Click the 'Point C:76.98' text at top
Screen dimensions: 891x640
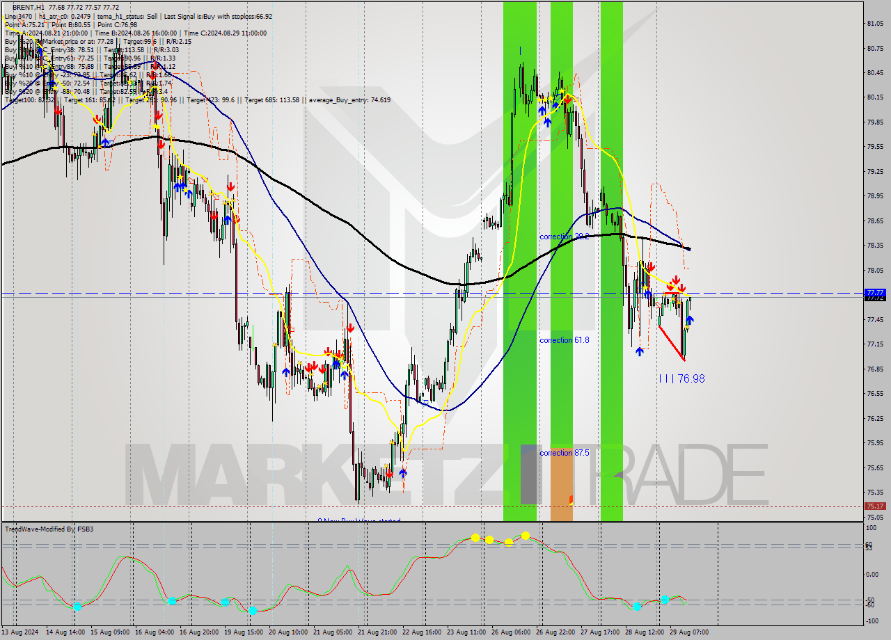pyautogui.click(x=117, y=24)
